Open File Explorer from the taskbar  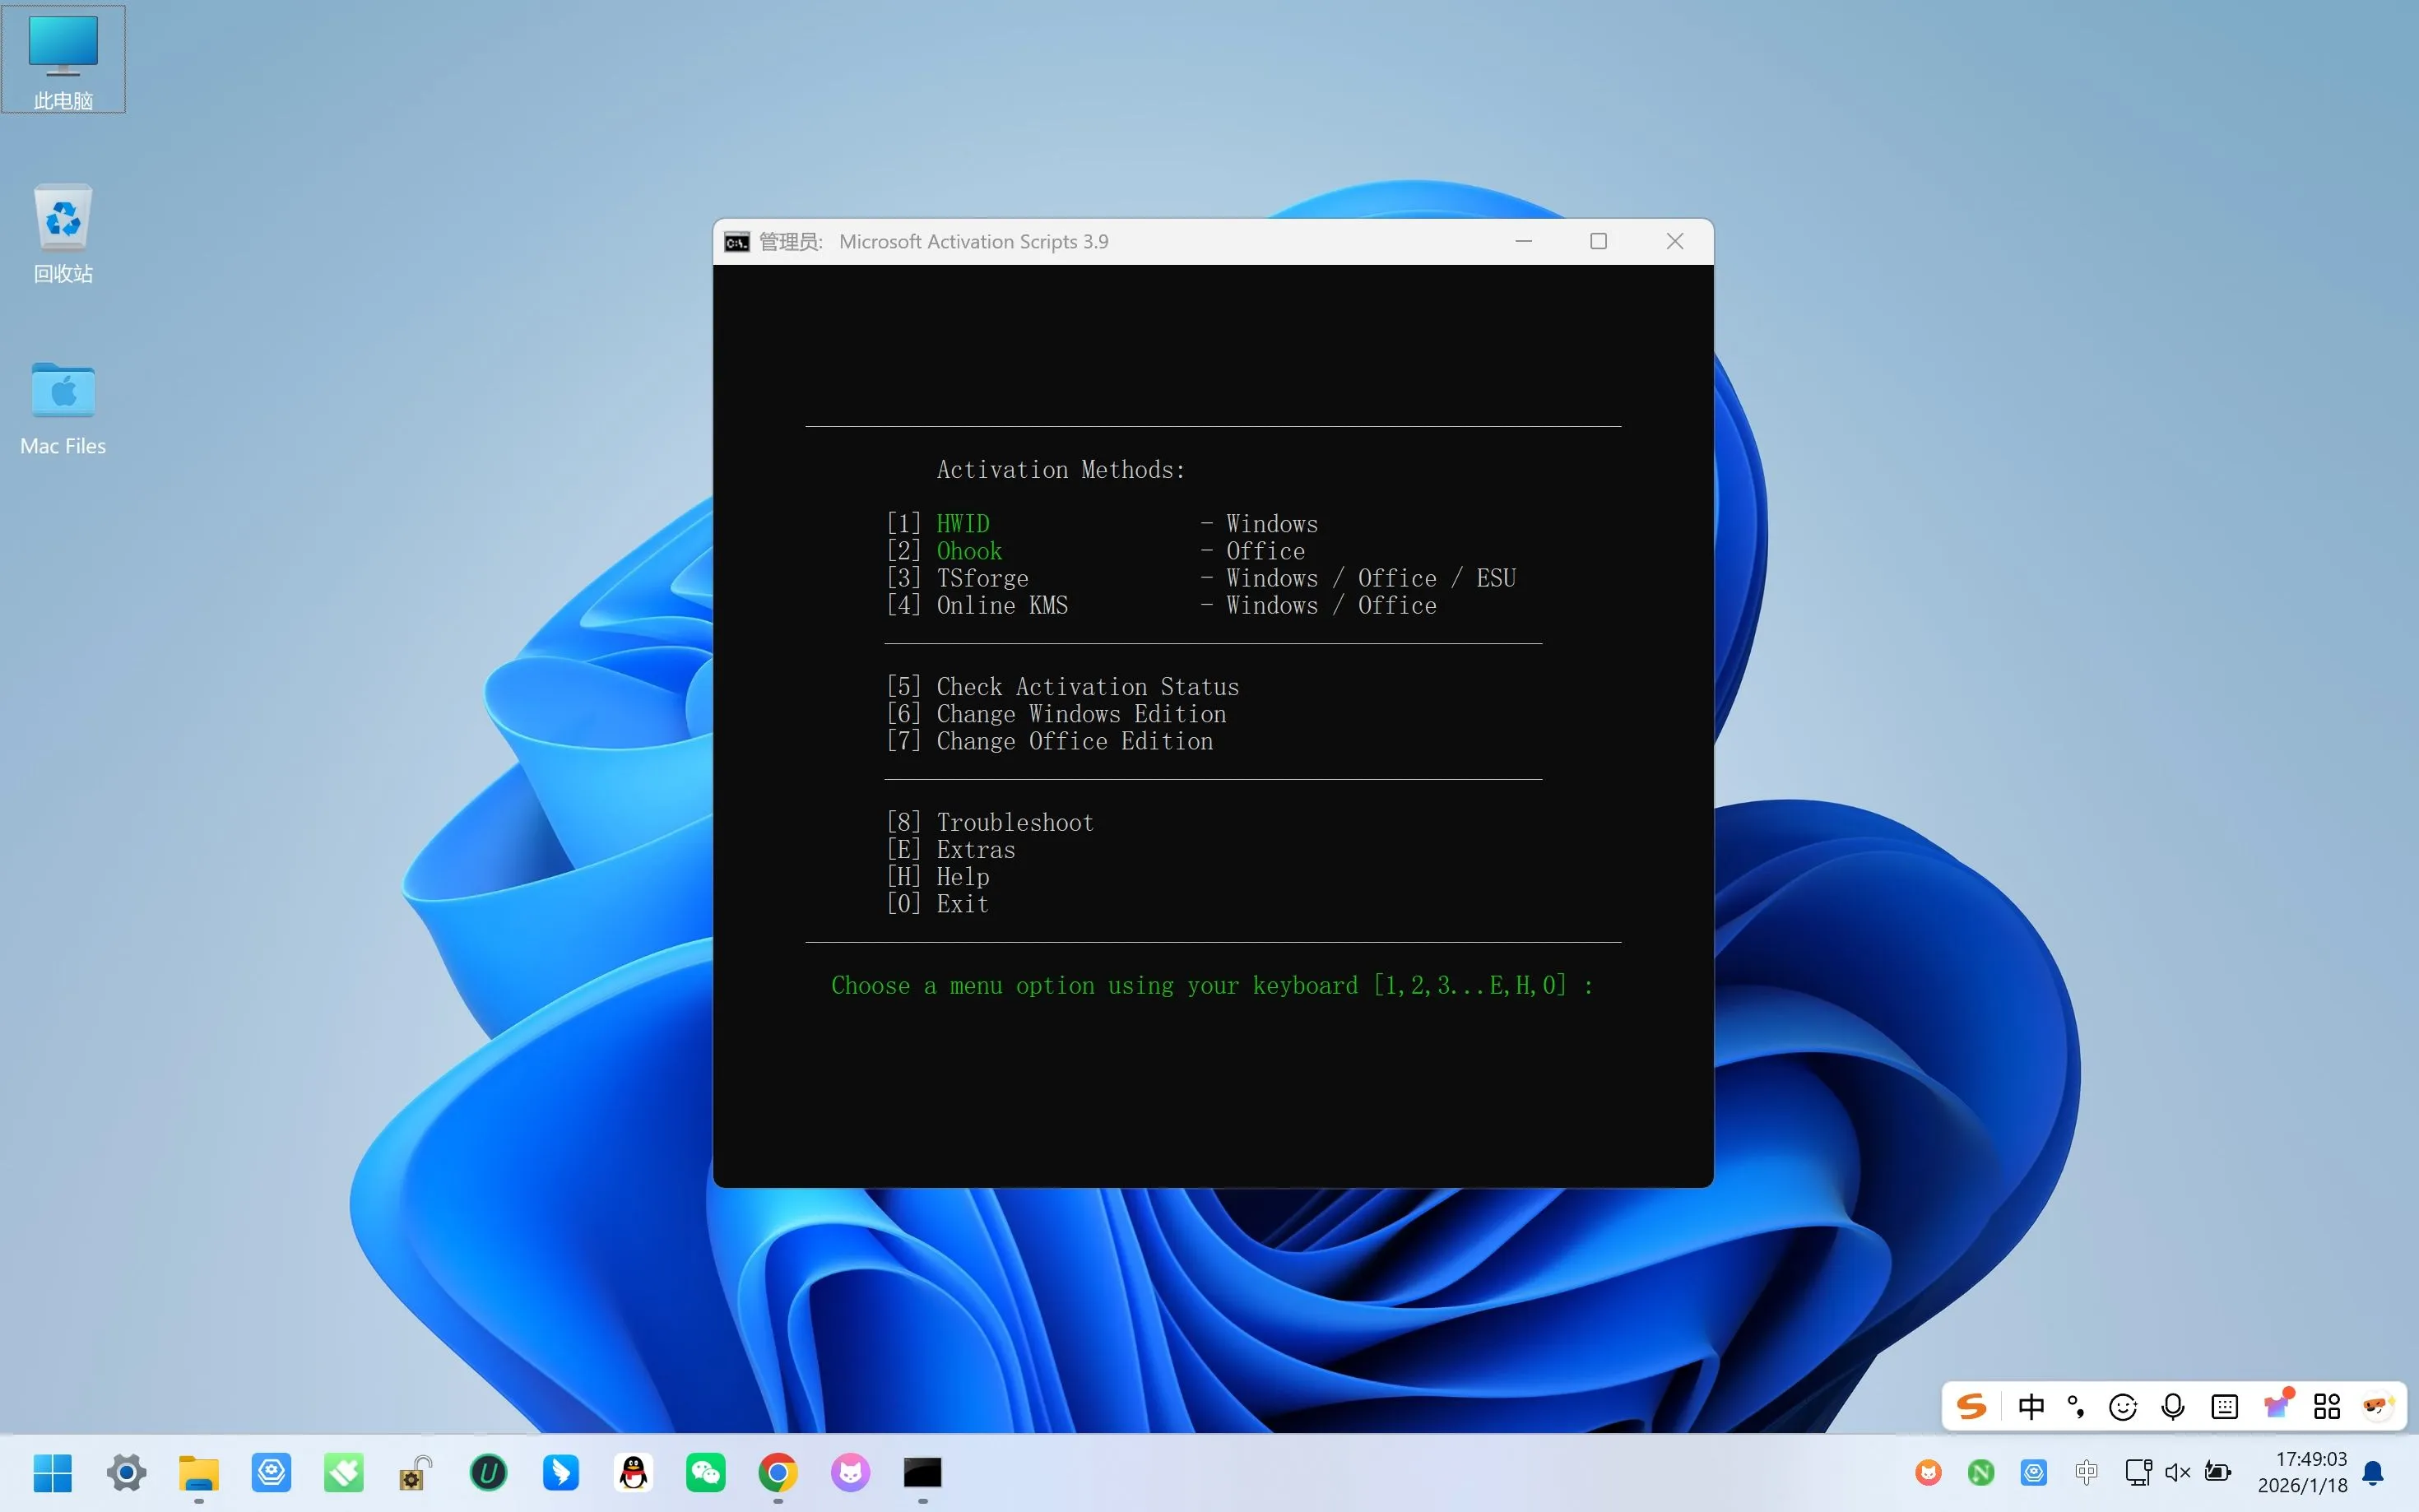click(x=198, y=1472)
